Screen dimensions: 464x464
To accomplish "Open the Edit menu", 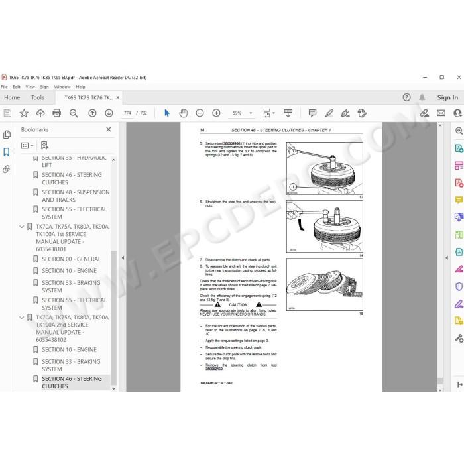I will (17, 87).
